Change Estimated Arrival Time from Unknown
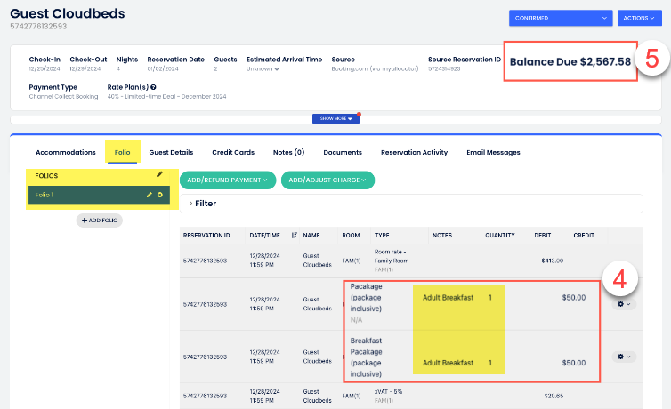The image size is (671, 409). tap(263, 68)
